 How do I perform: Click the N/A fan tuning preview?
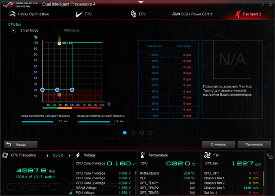232,60
